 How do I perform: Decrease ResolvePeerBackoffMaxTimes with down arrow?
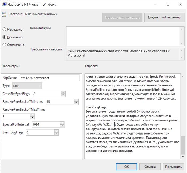32,118
